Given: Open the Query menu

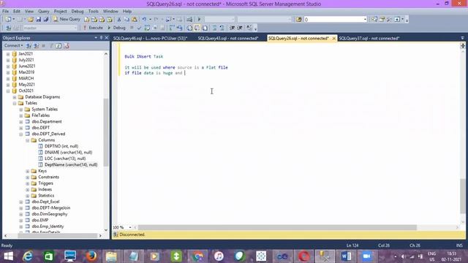Looking at the screenshot, I should pyautogui.click(x=44, y=12).
